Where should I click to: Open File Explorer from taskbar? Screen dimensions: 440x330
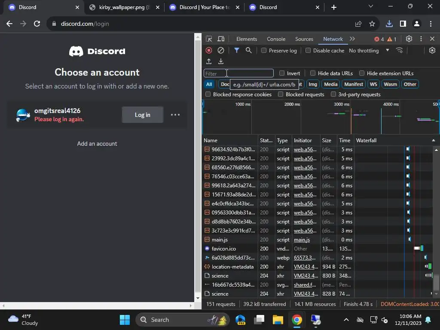(x=278, y=320)
